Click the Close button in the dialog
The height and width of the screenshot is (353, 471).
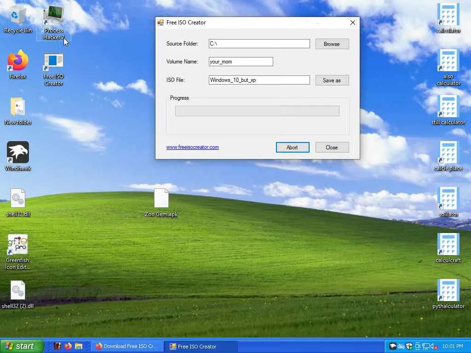[x=332, y=148]
